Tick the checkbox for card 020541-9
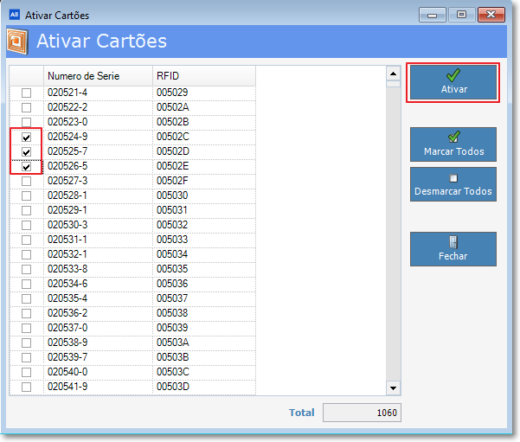This screenshot has width=520, height=442. [26, 387]
